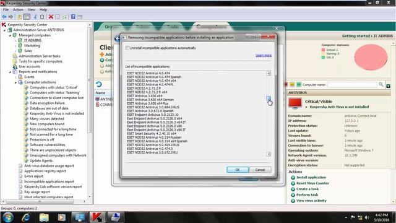Collapse the Reports and notifications node
This screenshot has width=396, height=223.
(10, 72)
